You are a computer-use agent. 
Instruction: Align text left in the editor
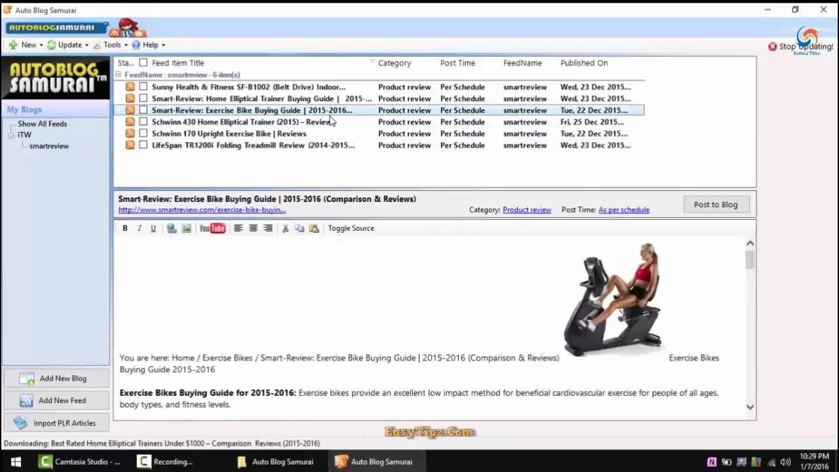click(239, 228)
